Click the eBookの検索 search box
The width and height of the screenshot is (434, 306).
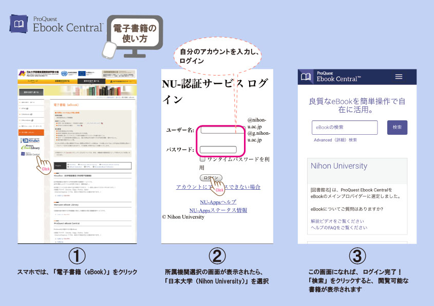pos(345,128)
